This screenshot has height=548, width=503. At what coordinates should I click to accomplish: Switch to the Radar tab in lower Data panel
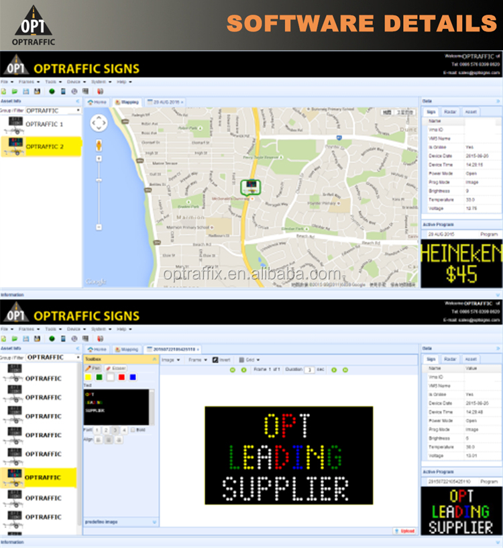click(450, 359)
